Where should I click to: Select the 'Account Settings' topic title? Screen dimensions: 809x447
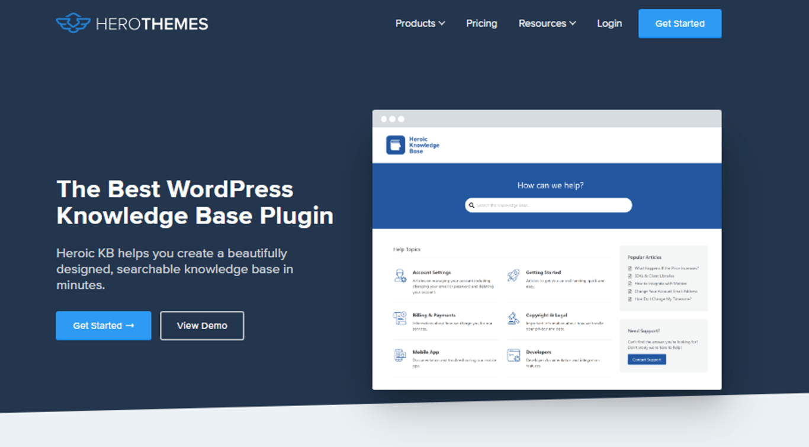(432, 272)
